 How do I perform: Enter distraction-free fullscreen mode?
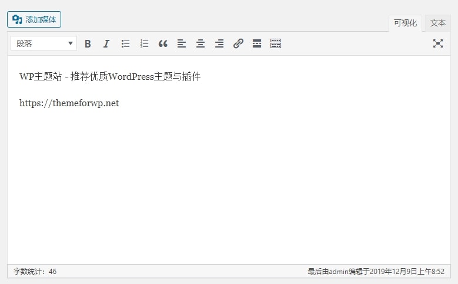438,43
